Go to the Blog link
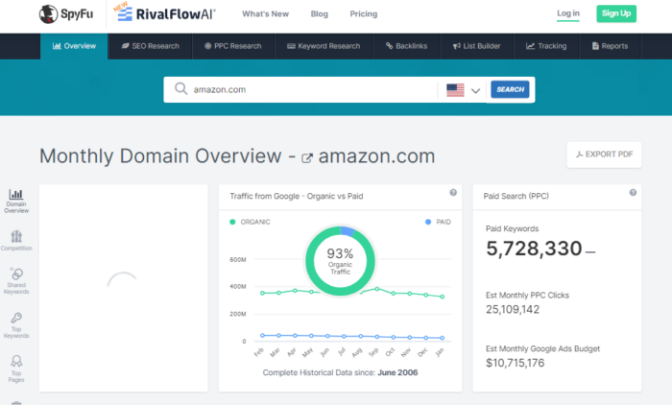 click(320, 13)
